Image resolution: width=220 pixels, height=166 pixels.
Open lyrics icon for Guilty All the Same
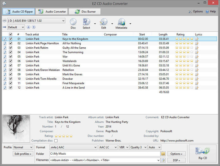click(x=197, y=48)
